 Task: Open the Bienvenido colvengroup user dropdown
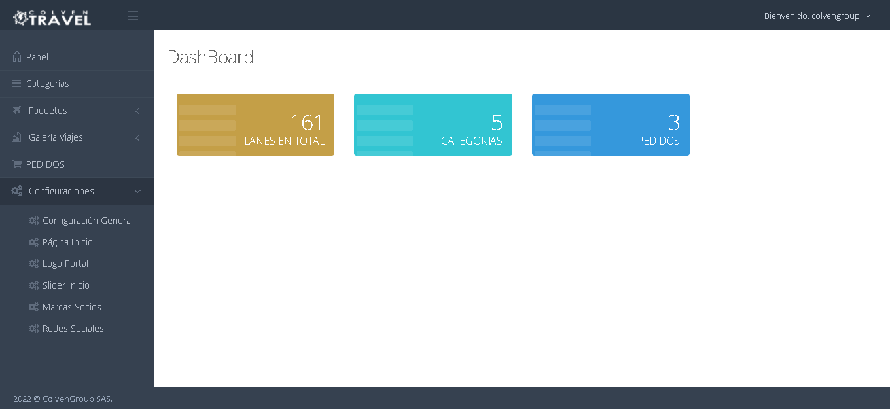coord(817,16)
